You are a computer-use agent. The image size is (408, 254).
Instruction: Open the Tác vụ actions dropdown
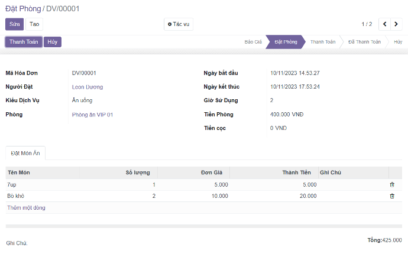click(179, 24)
